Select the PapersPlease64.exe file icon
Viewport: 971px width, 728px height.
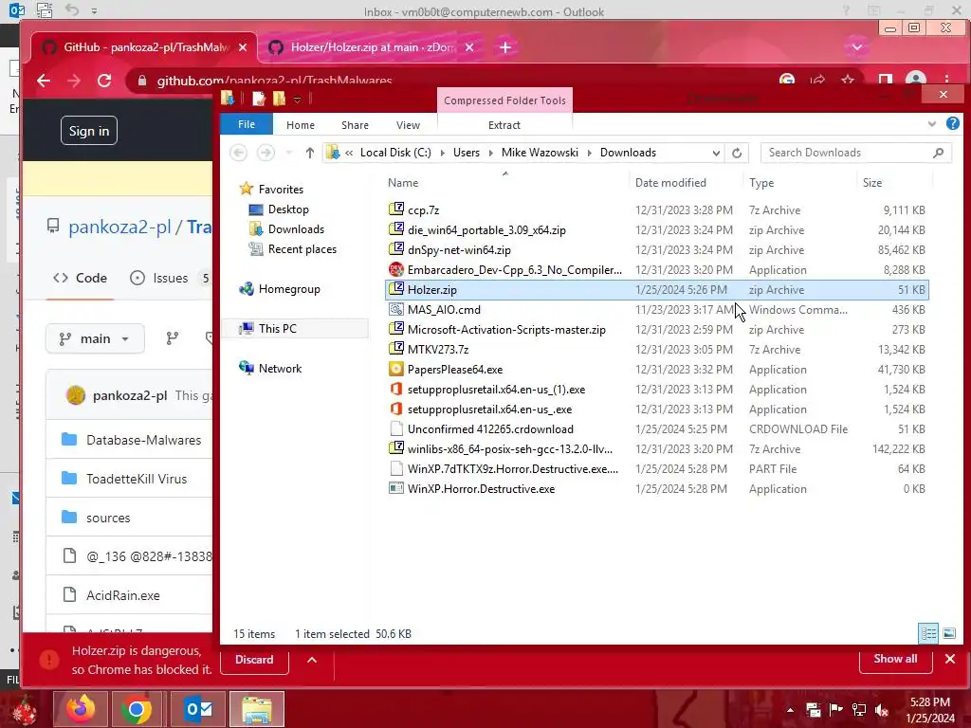396,369
